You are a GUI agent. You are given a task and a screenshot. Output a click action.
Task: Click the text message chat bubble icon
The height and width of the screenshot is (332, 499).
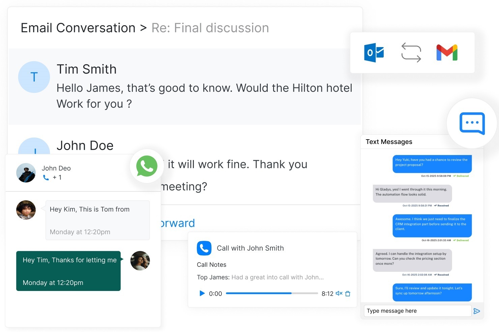click(x=472, y=123)
